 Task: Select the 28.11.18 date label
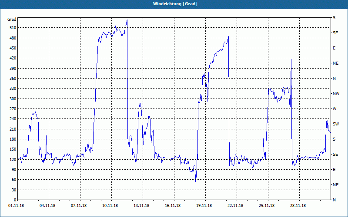coord(298,206)
